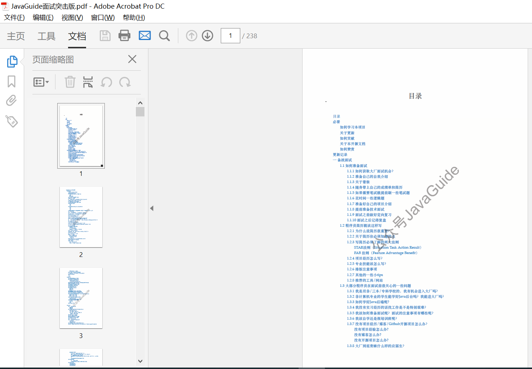Open the Tags panel icon
This screenshot has width=532, height=369.
pyautogui.click(x=12, y=121)
